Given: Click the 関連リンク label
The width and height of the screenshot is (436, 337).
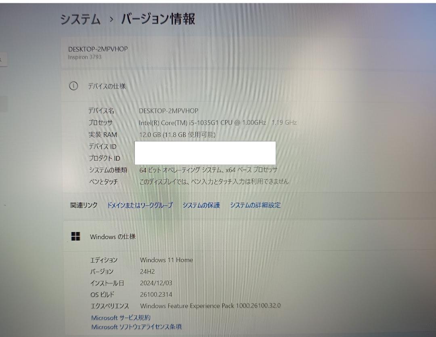Looking at the screenshot, I should 84,205.
